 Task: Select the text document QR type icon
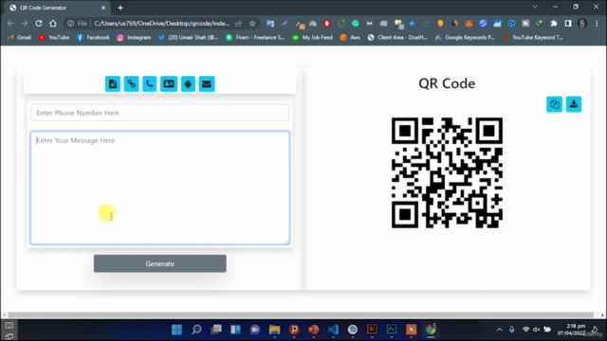pos(113,84)
